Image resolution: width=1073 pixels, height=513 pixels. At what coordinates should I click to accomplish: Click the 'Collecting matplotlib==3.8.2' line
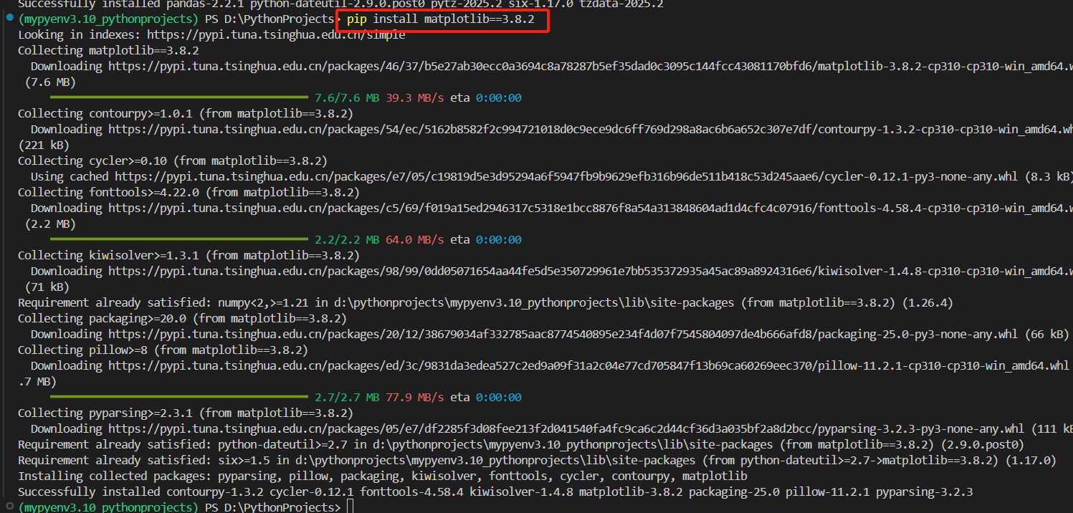coord(108,50)
